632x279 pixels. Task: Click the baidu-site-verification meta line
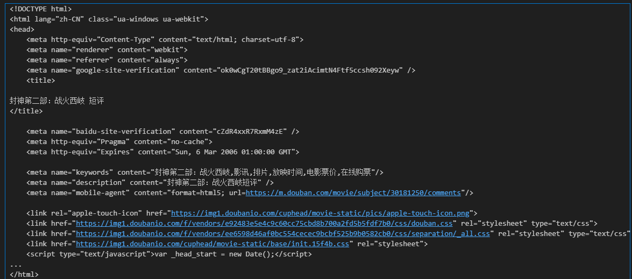coord(163,132)
